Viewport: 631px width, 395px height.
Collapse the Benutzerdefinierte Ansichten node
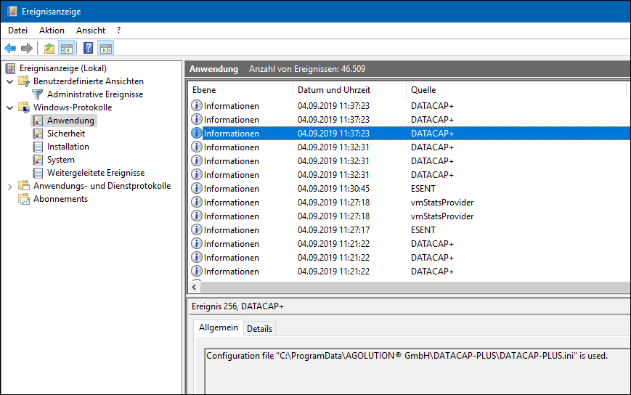[x=10, y=81]
